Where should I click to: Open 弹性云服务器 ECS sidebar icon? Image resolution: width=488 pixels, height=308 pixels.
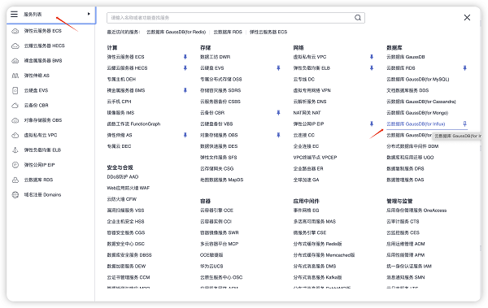click(15, 31)
